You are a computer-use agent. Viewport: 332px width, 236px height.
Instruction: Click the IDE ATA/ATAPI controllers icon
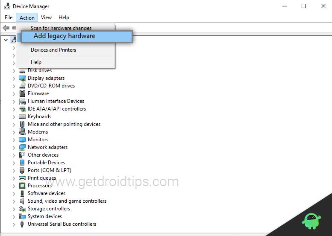(x=22, y=109)
